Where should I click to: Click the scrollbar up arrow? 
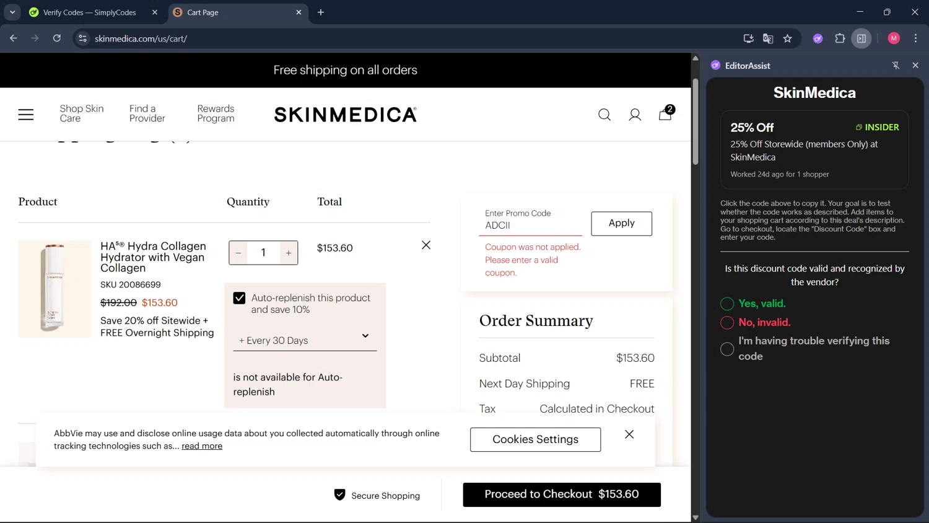[x=696, y=58]
